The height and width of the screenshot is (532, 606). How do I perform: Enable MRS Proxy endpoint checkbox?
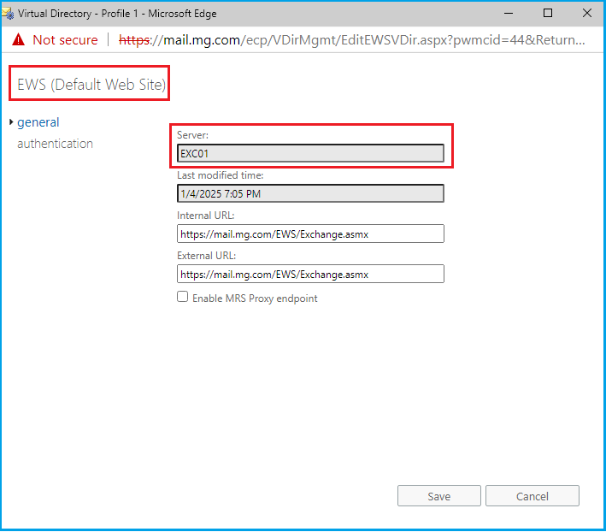pyautogui.click(x=182, y=297)
